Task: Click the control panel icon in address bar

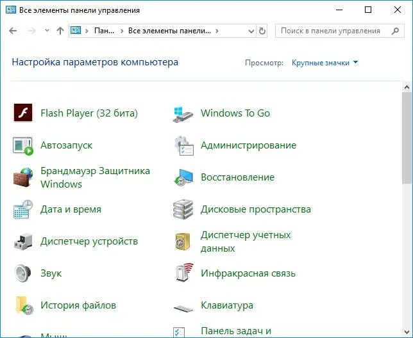Action: tap(76, 31)
